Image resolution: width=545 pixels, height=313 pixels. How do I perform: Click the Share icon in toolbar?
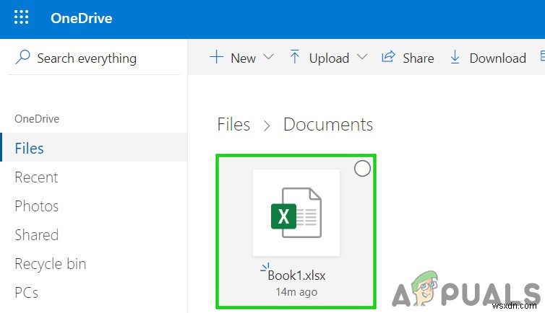388,56
